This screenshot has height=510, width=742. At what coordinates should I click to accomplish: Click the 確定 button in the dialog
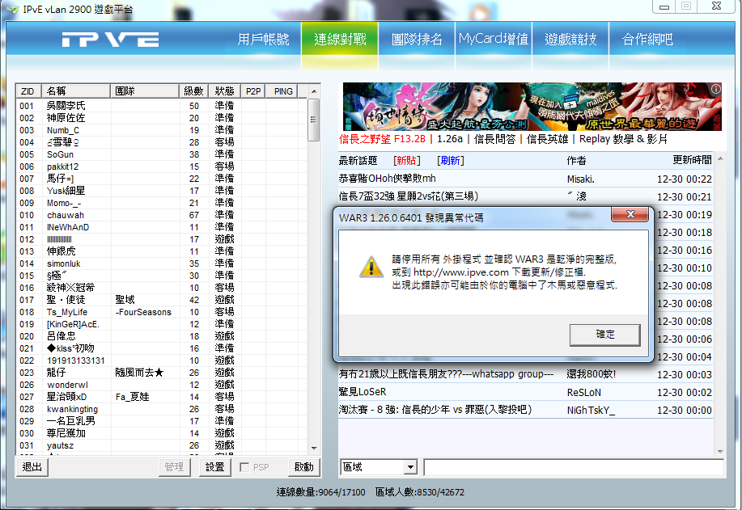click(x=604, y=335)
